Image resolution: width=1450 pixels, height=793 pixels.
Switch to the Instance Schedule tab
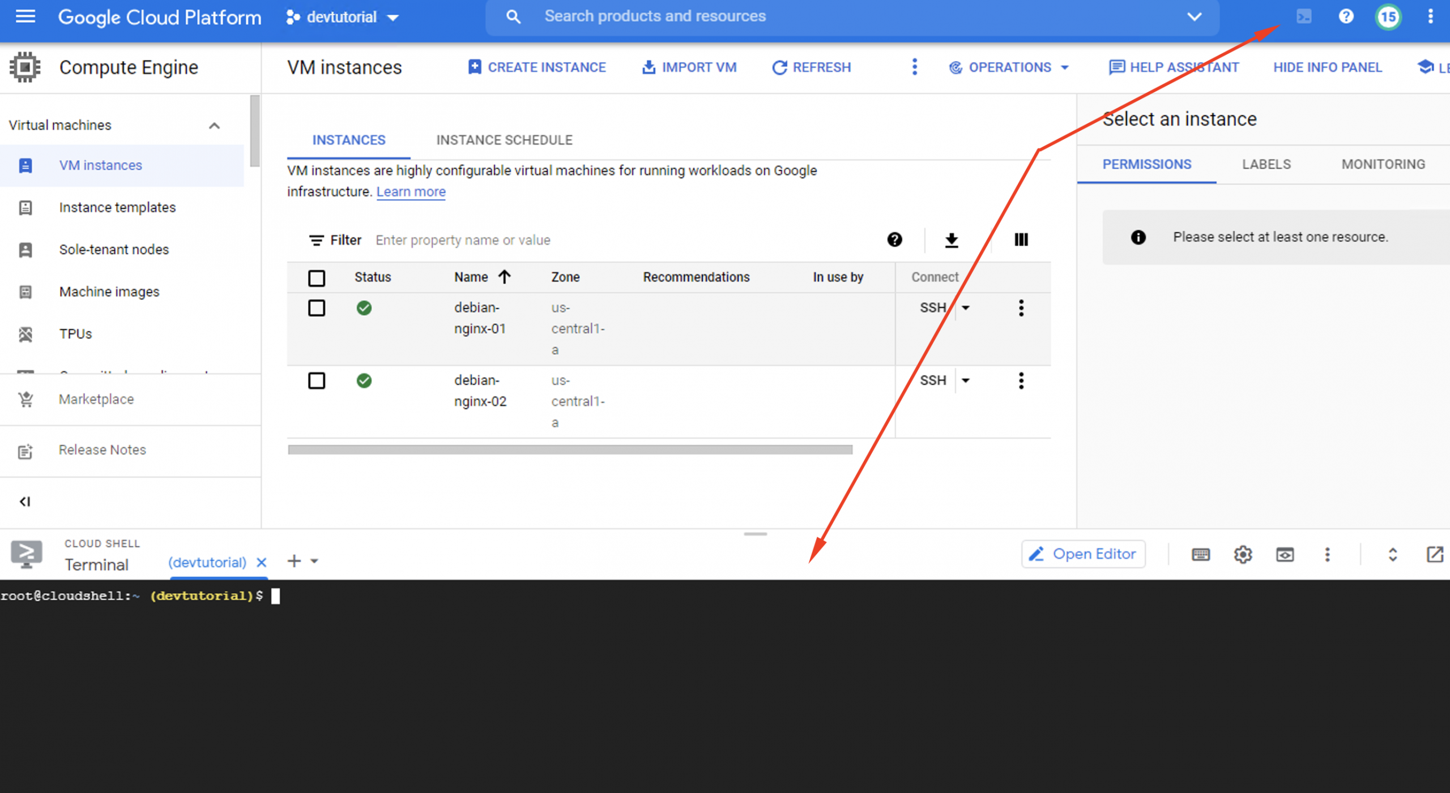click(x=504, y=140)
